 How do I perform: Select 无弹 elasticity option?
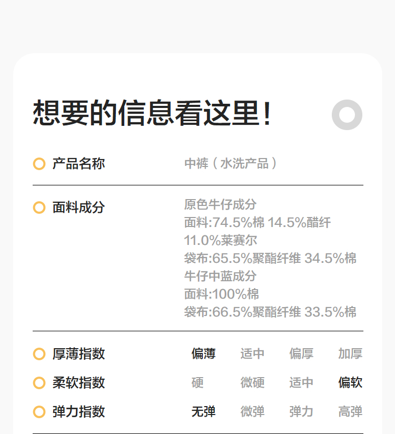point(203,412)
